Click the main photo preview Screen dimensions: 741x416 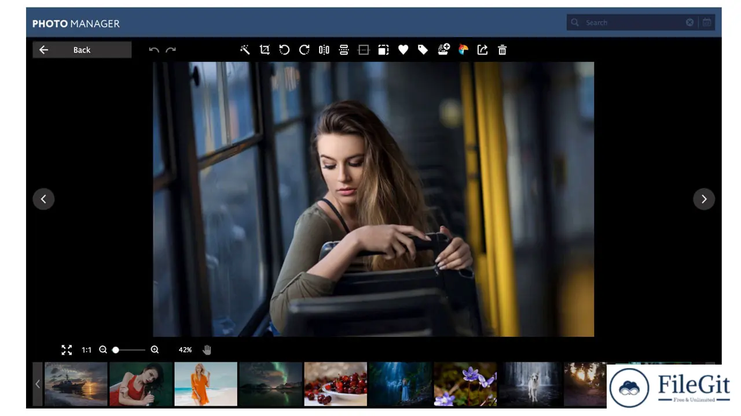point(373,199)
